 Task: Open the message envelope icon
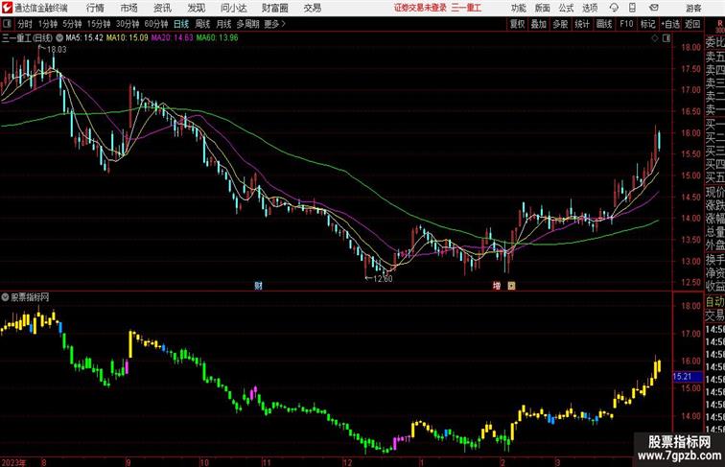(654, 8)
